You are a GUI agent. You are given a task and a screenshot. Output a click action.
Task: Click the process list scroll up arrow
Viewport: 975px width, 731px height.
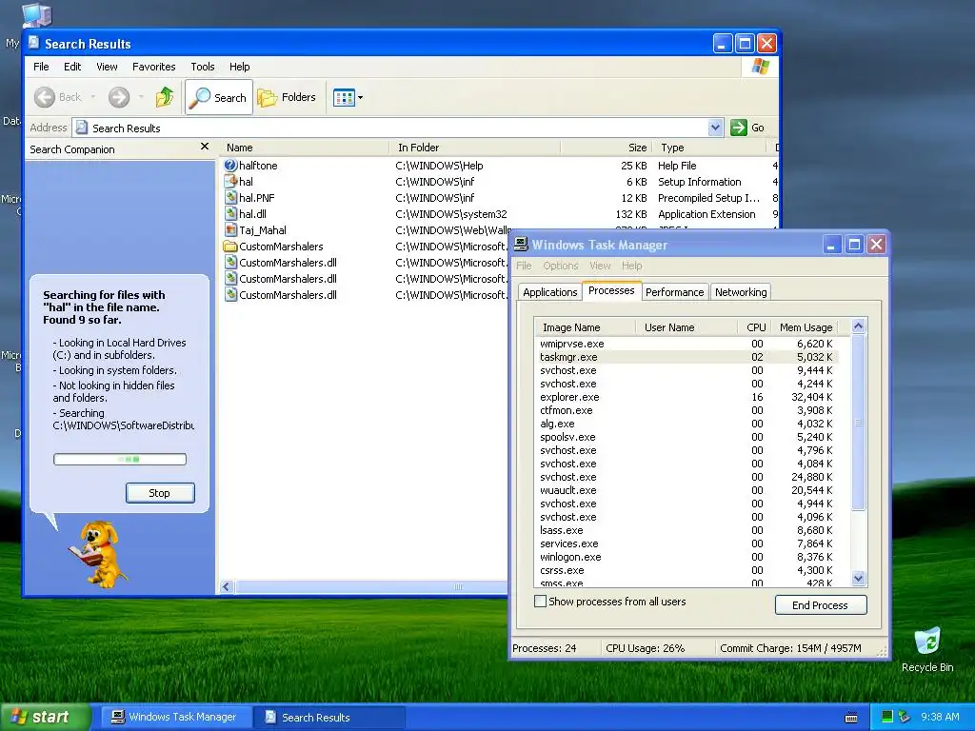click(x=858, y=326)
